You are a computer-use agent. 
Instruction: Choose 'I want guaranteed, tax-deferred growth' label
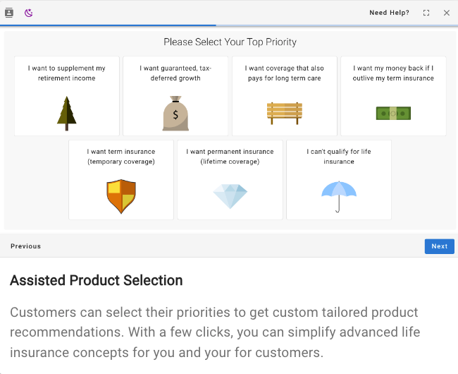tap(175, 73)
